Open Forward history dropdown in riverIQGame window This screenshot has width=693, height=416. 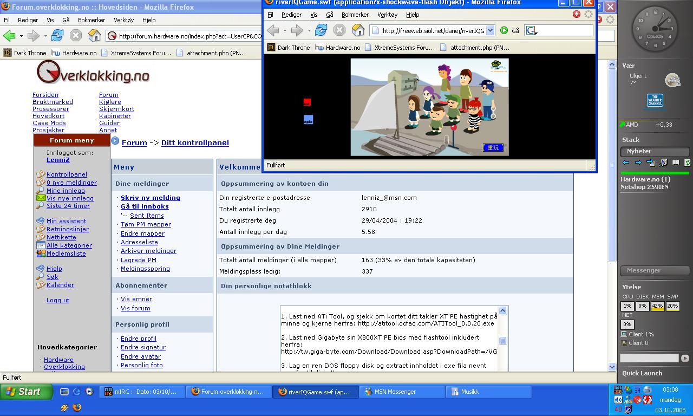click(308, 31)
